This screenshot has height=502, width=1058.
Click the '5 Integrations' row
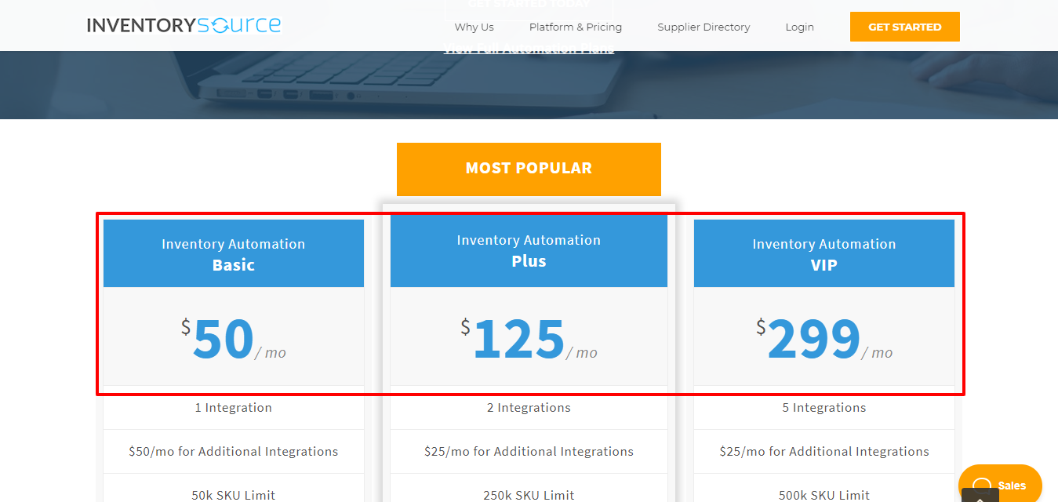[x=824, y=408]
